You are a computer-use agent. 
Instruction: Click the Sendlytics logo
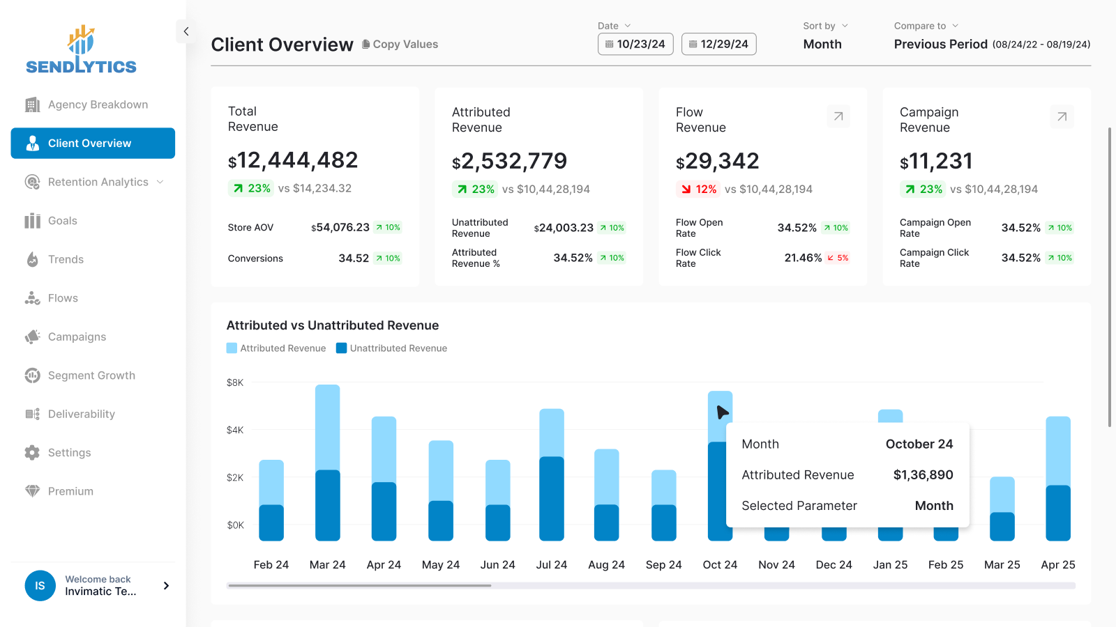pos(81,50)
